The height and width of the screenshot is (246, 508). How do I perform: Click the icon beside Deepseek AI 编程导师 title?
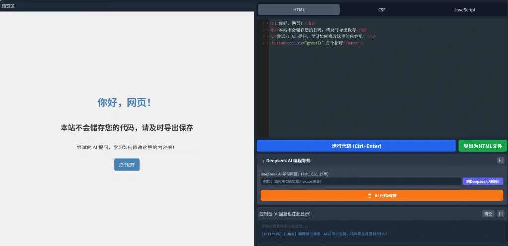coord(263,161)
